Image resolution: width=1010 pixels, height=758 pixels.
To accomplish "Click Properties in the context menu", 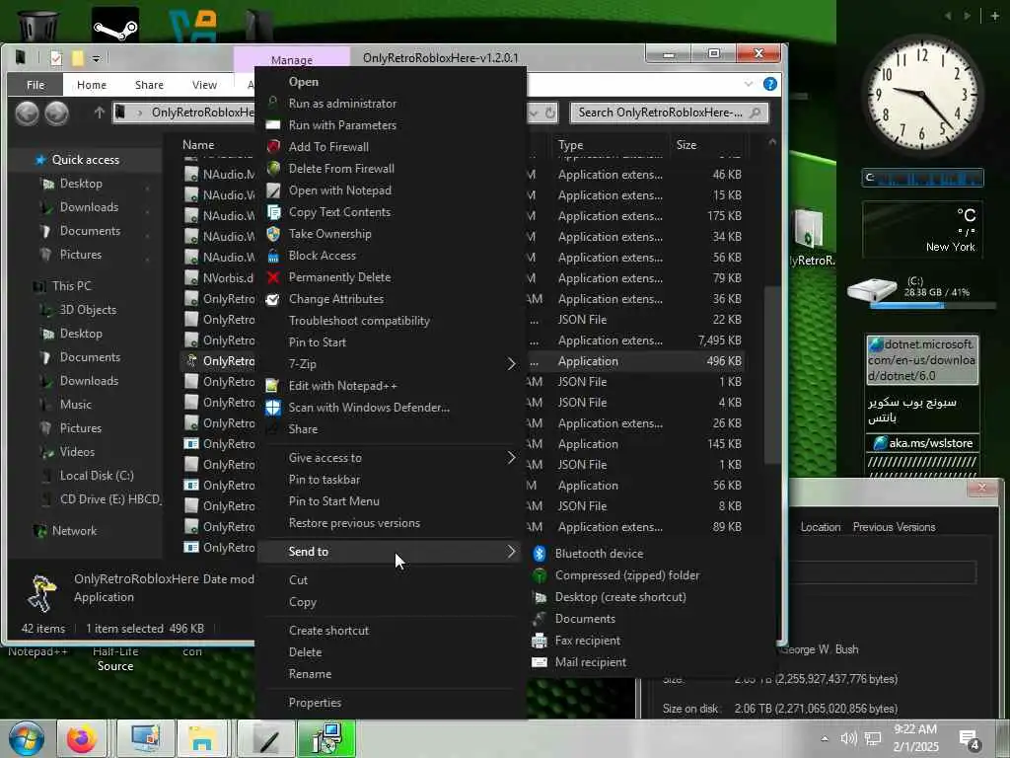I will point(315,703).
